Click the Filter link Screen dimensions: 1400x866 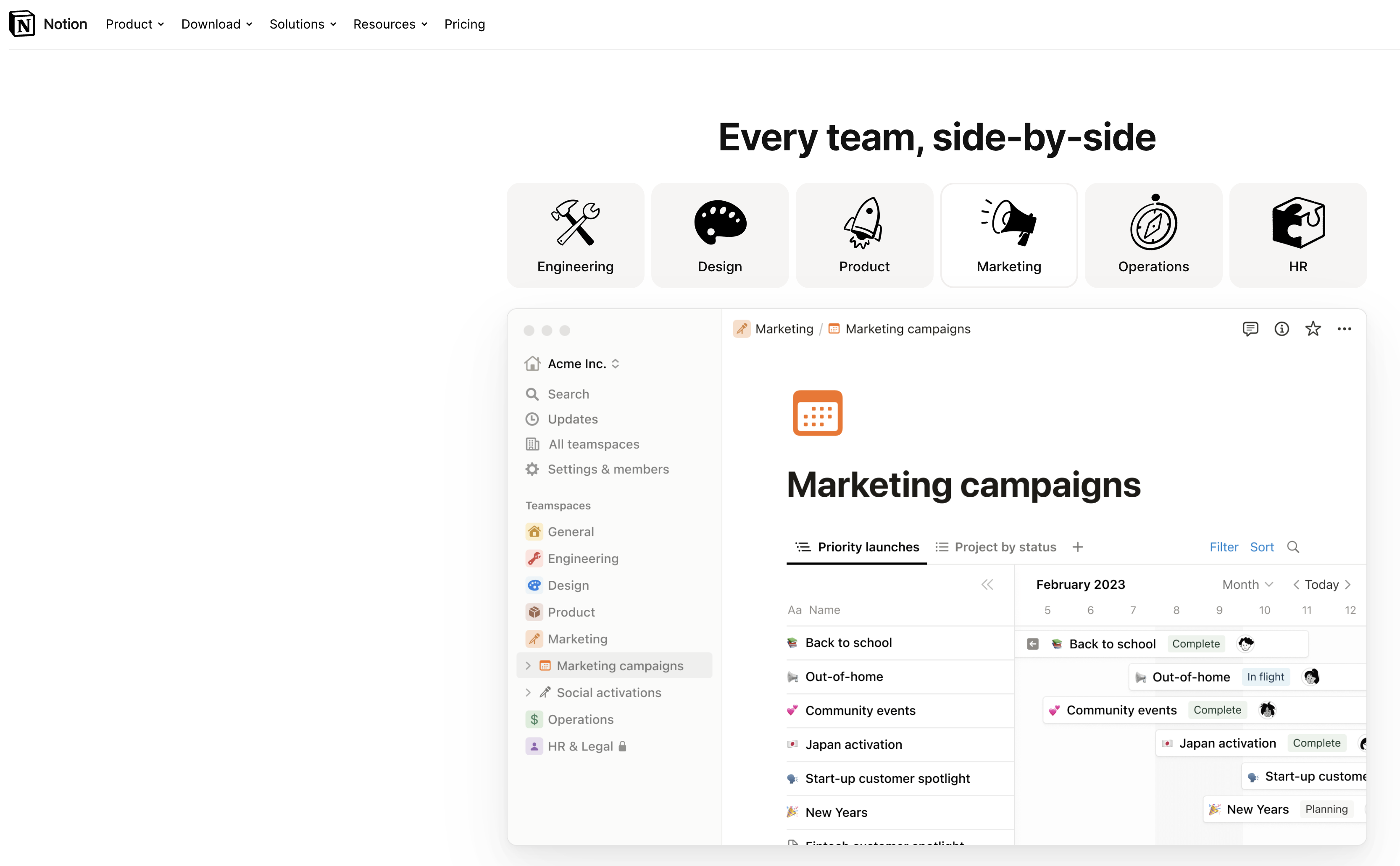[x=1224, y=547]
